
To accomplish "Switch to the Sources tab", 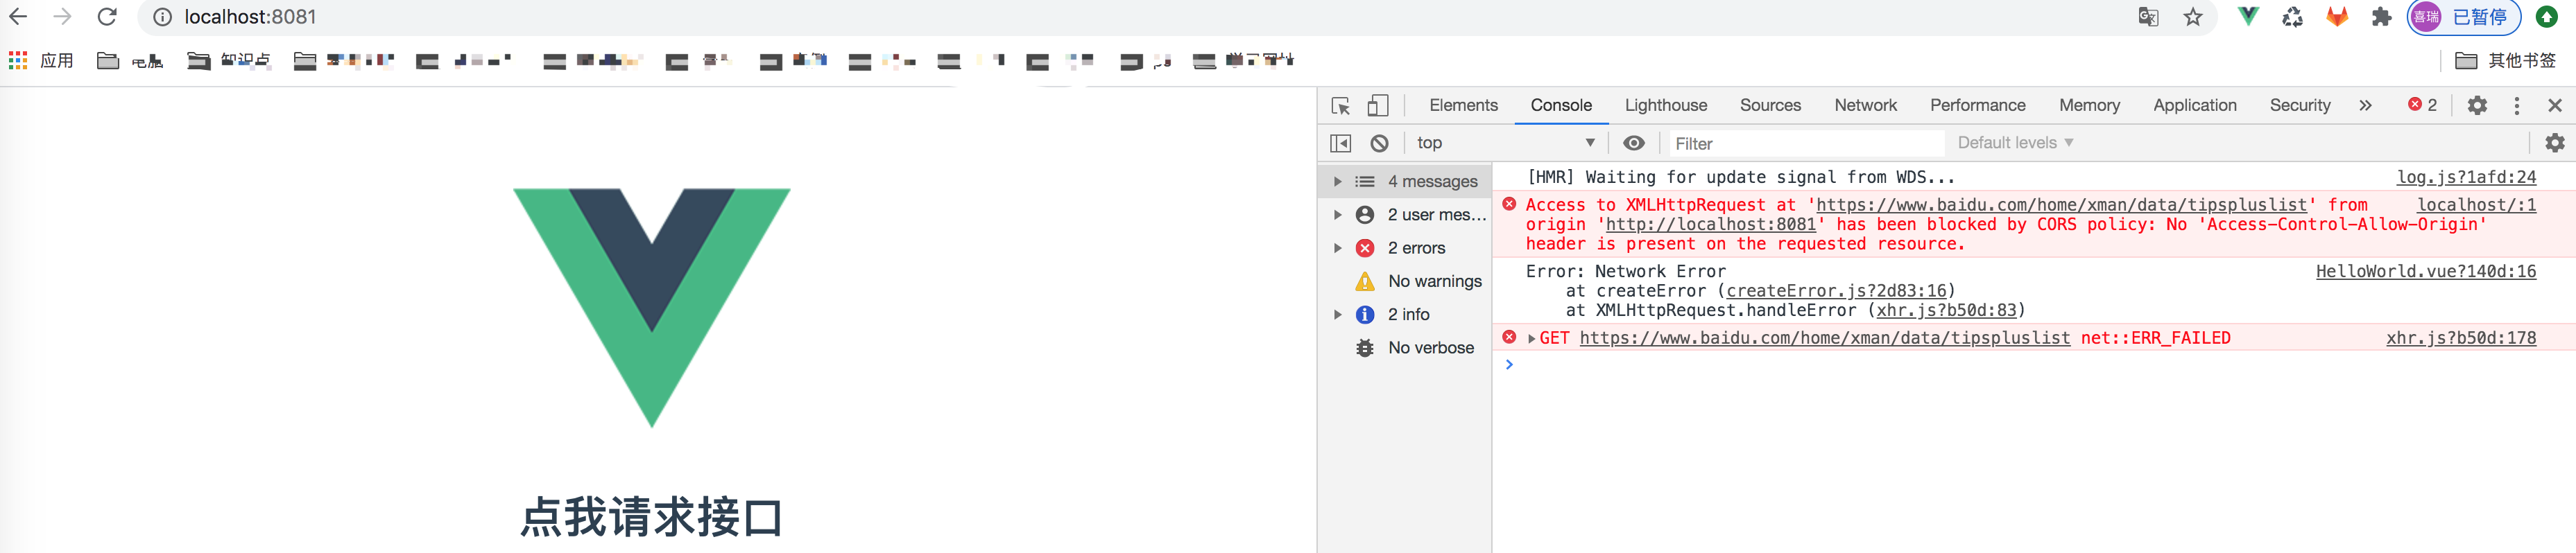I will pyautogui.click(x=1770, y=105).
